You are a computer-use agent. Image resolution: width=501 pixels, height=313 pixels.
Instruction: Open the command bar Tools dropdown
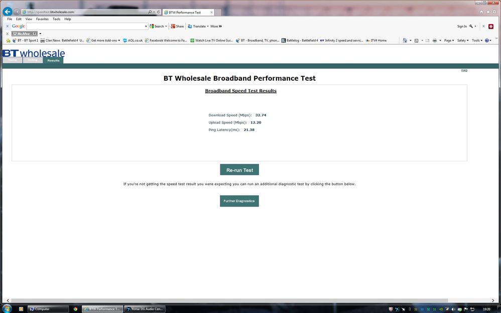(477, 41)
